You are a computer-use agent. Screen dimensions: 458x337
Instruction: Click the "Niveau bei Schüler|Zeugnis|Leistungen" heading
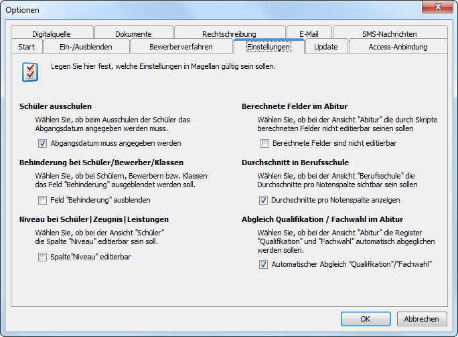pyautogui.click(x=94, y=219)
